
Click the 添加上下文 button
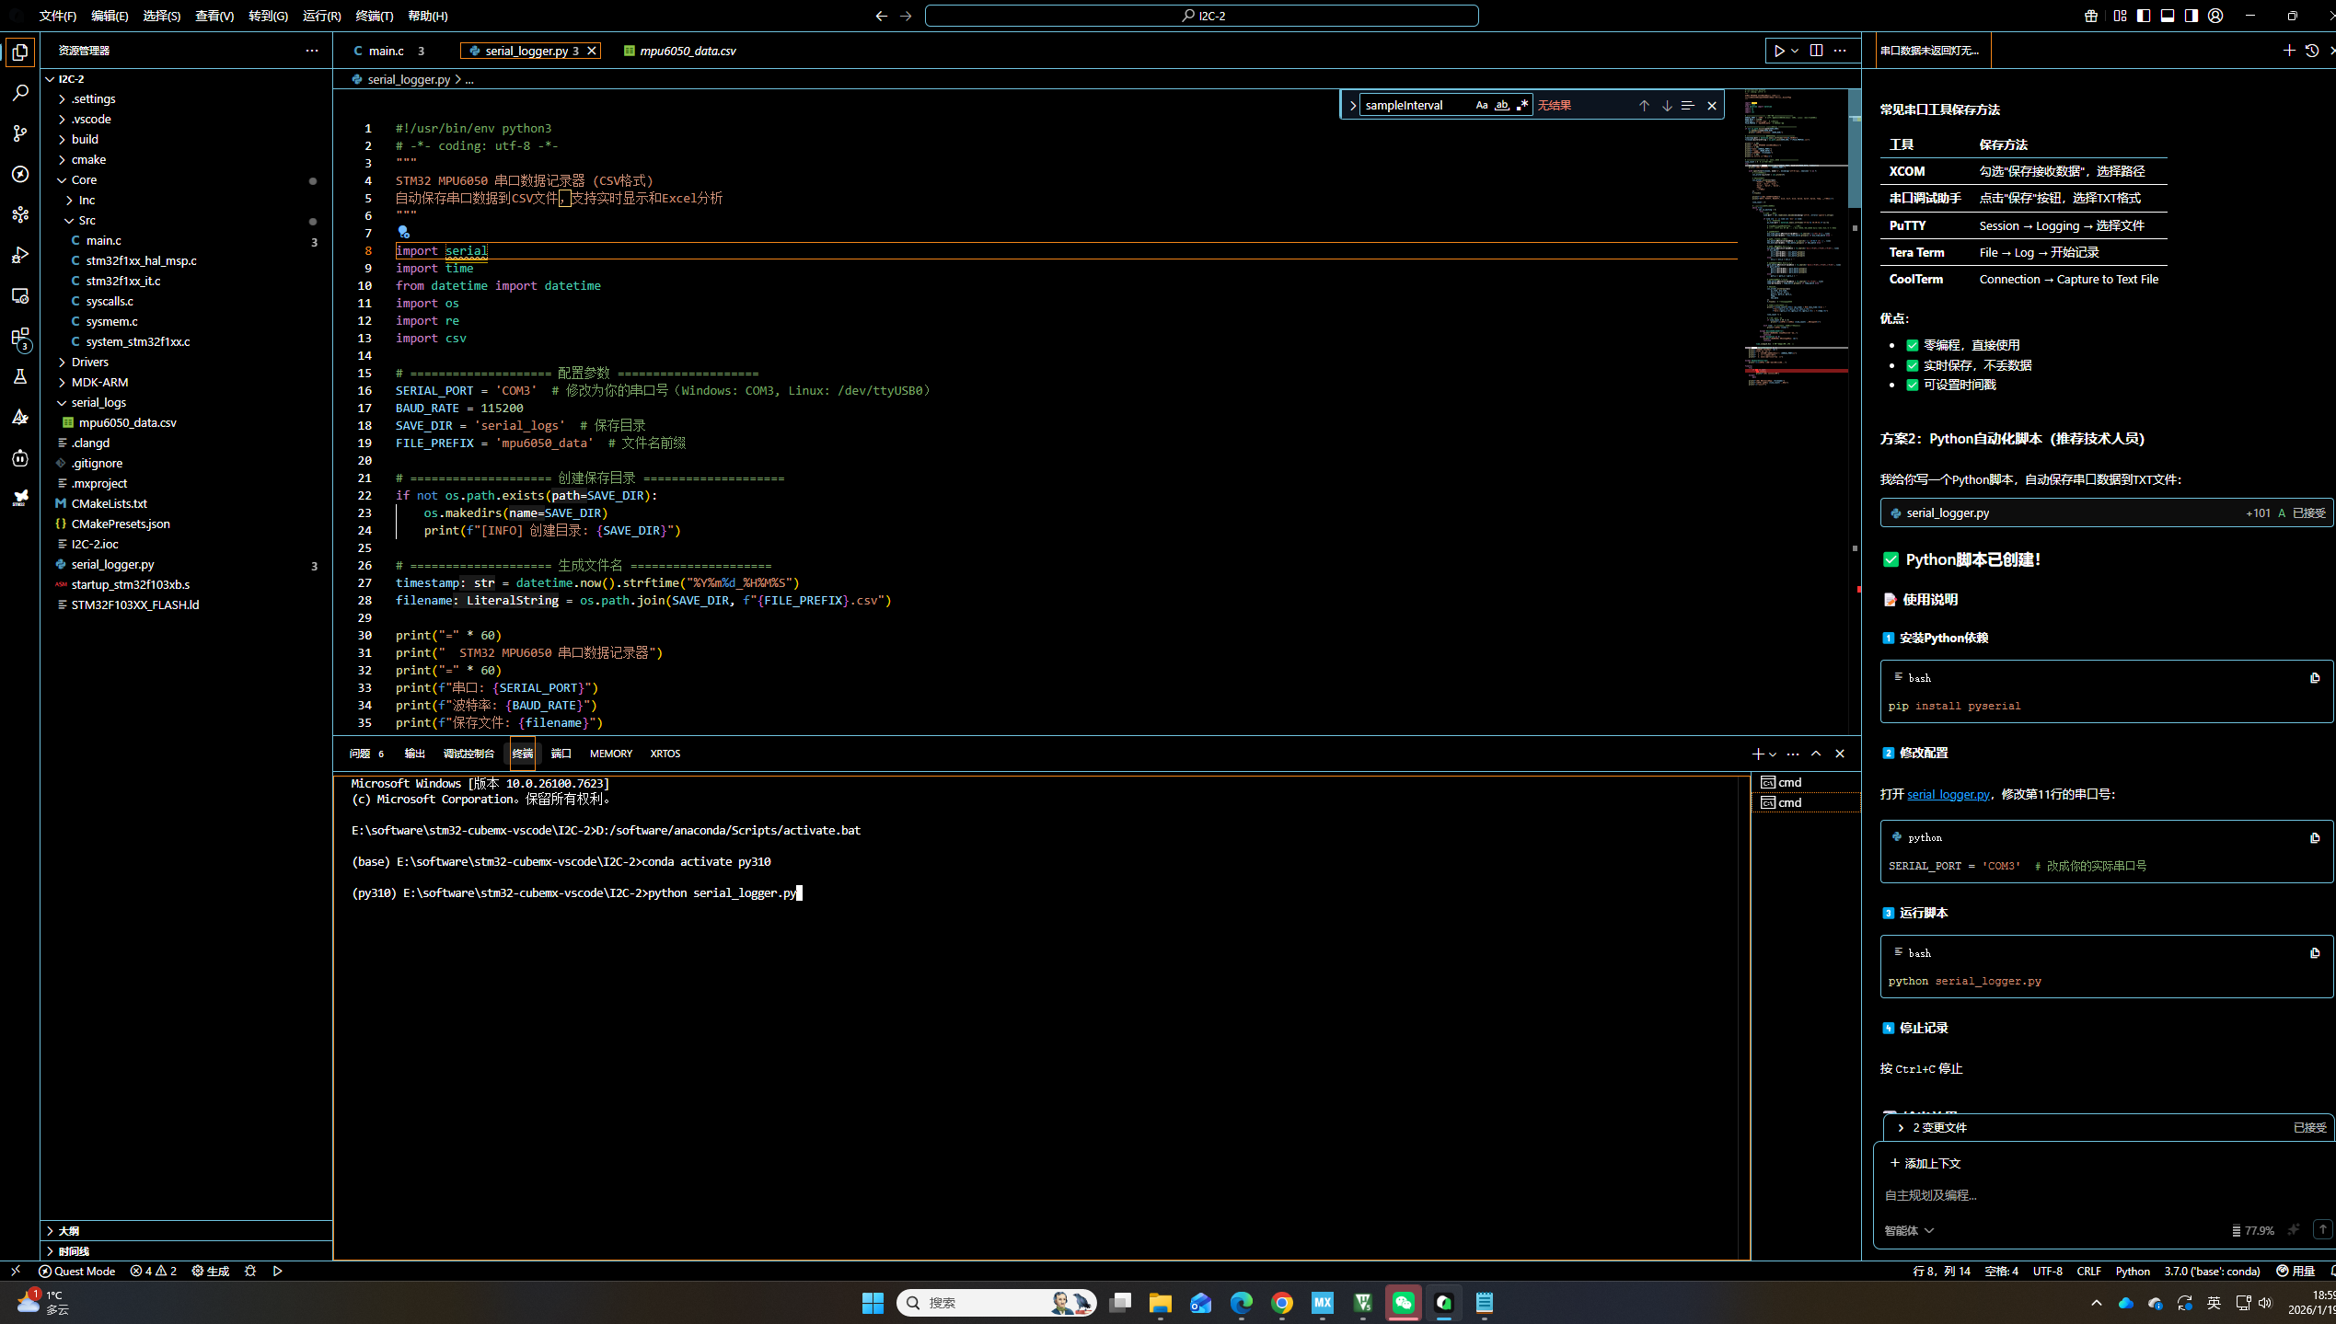tap(1925, 1163)
